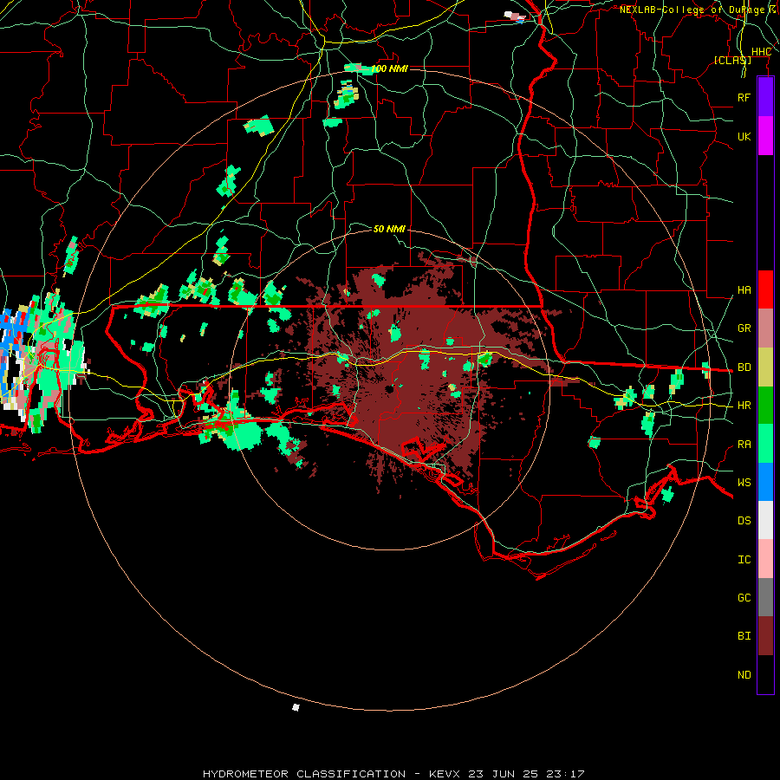The height and width of the screenshot is (780, 780).
Task: Click the DS legend label
Action: tap(744, 521)
